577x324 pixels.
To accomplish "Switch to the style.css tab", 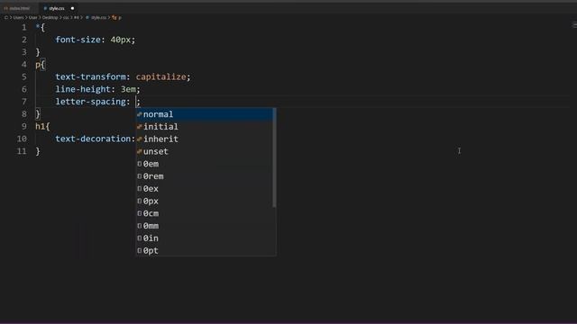I will click(x=58, y=8).
